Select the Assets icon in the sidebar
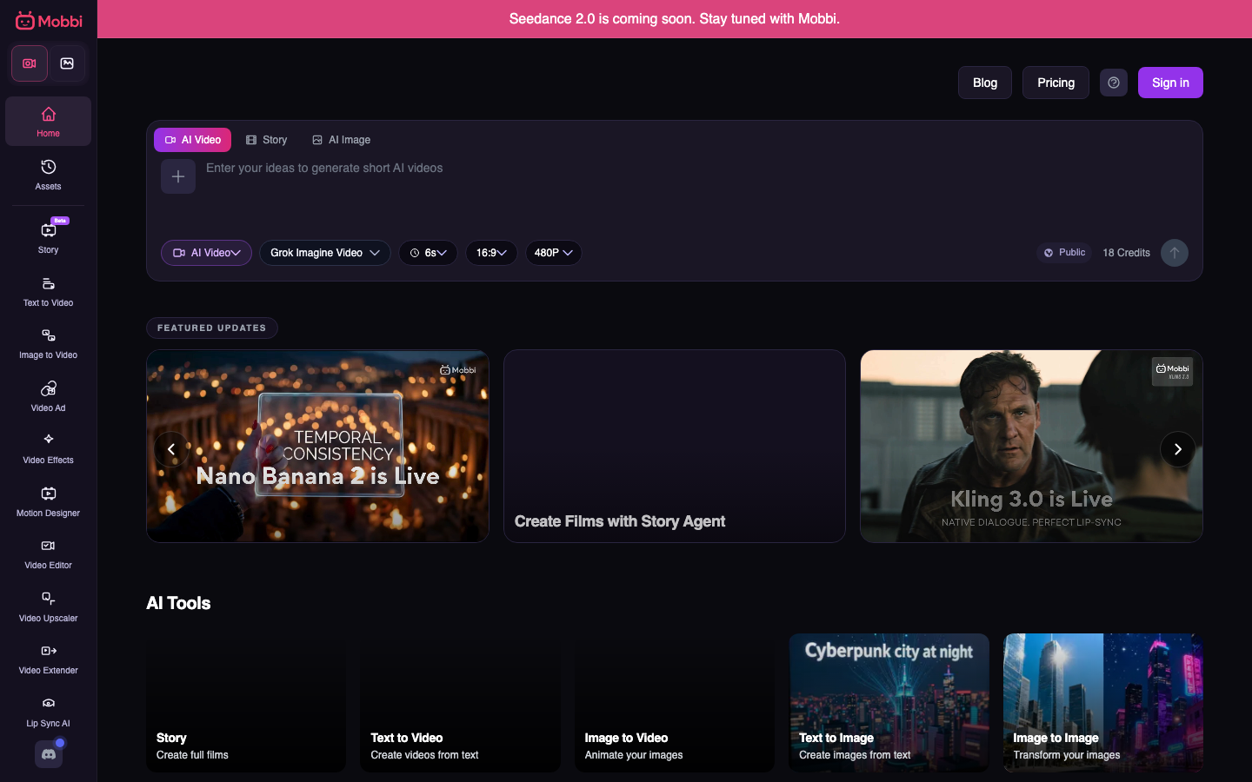This screenshot has width=1252, height=782. point(48,176)
